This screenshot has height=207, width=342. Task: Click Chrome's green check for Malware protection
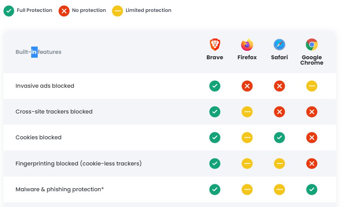click(x=312, y=189)
